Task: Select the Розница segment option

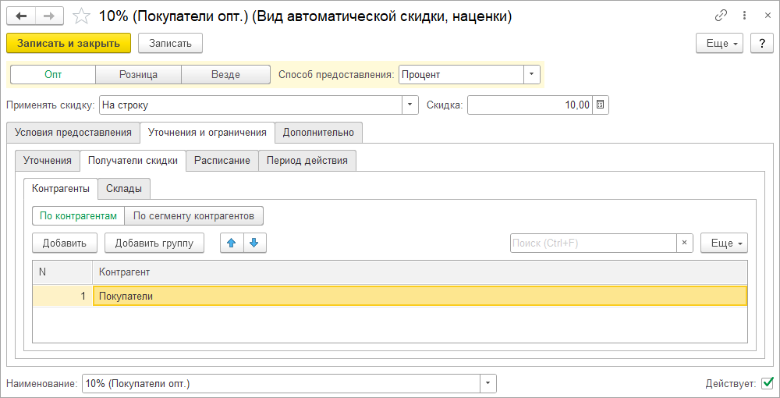Action: click(138, 74)
